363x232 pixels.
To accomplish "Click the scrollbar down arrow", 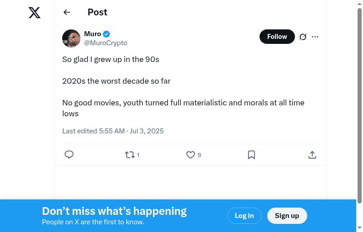I will coord(359,228).
